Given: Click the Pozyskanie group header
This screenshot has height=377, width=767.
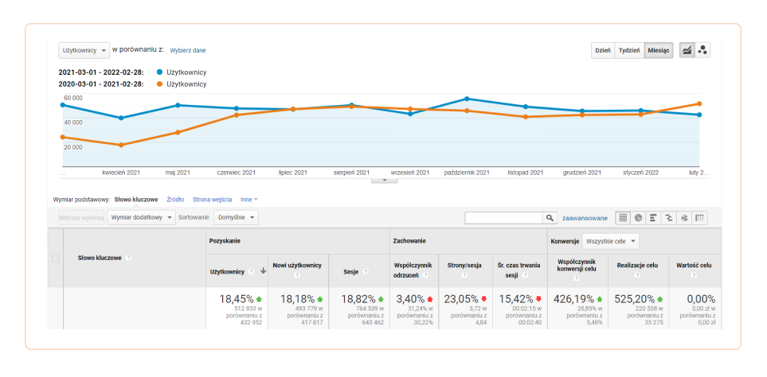Looking at the screenshot, I should 225,241.
